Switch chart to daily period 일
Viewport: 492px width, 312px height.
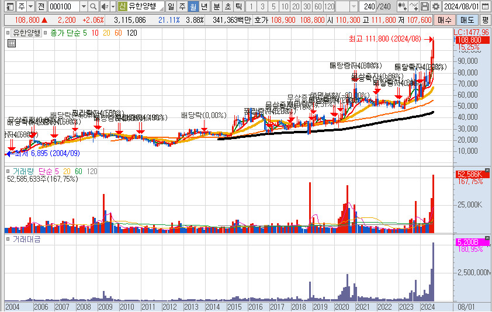170,6
